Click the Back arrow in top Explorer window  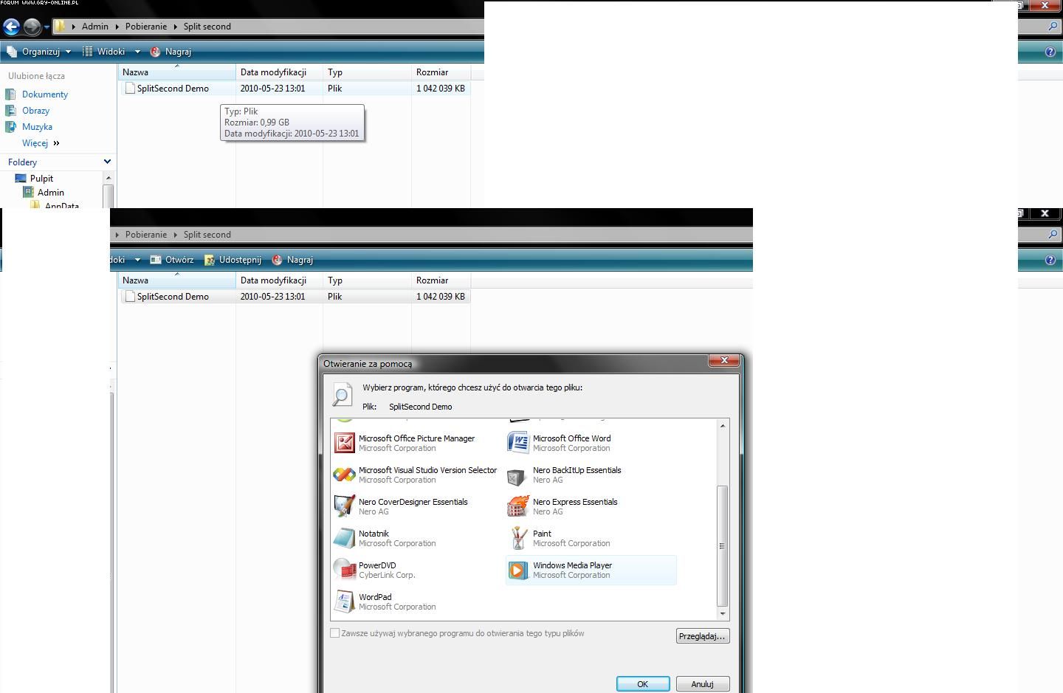tap(11, 27)
